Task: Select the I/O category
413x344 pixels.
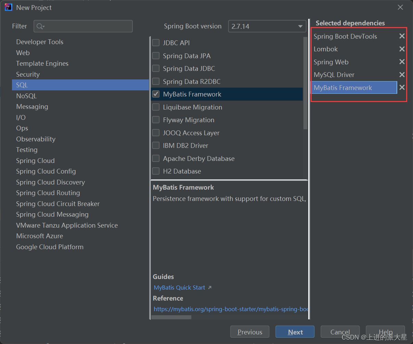Action: (x=80, y=117)
